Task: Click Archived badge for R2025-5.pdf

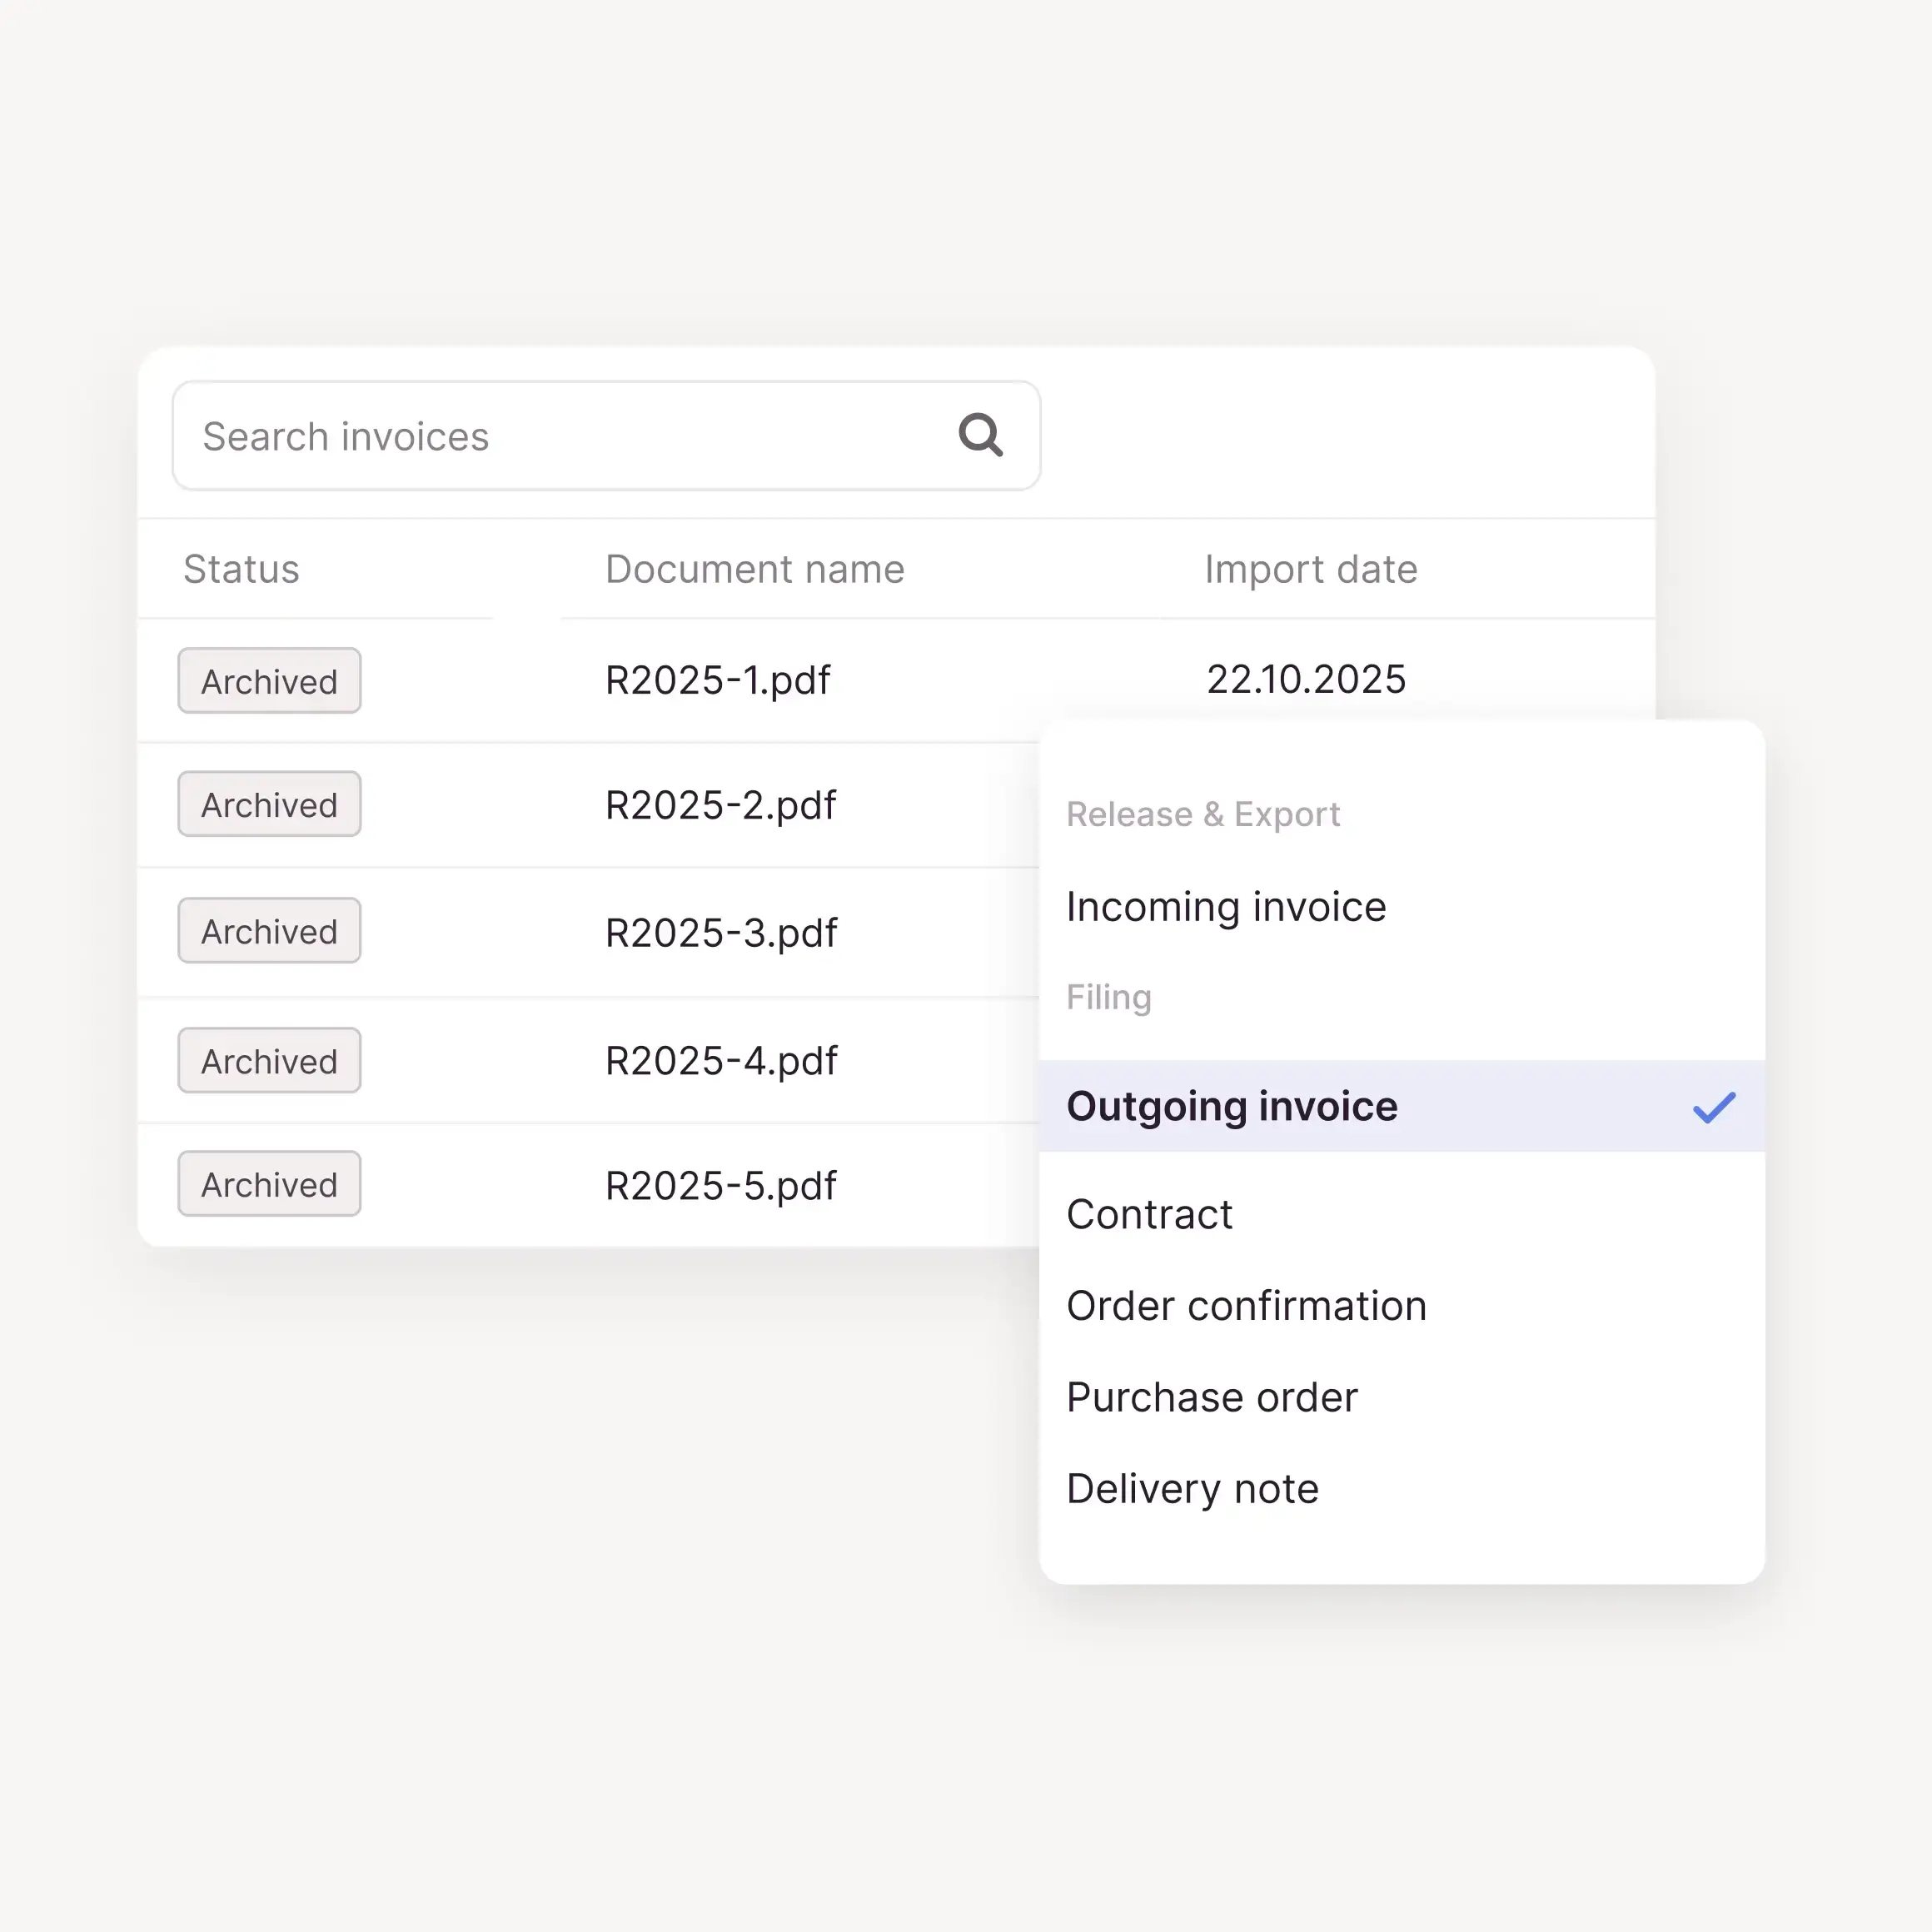Action: (x=269, y=1184)
